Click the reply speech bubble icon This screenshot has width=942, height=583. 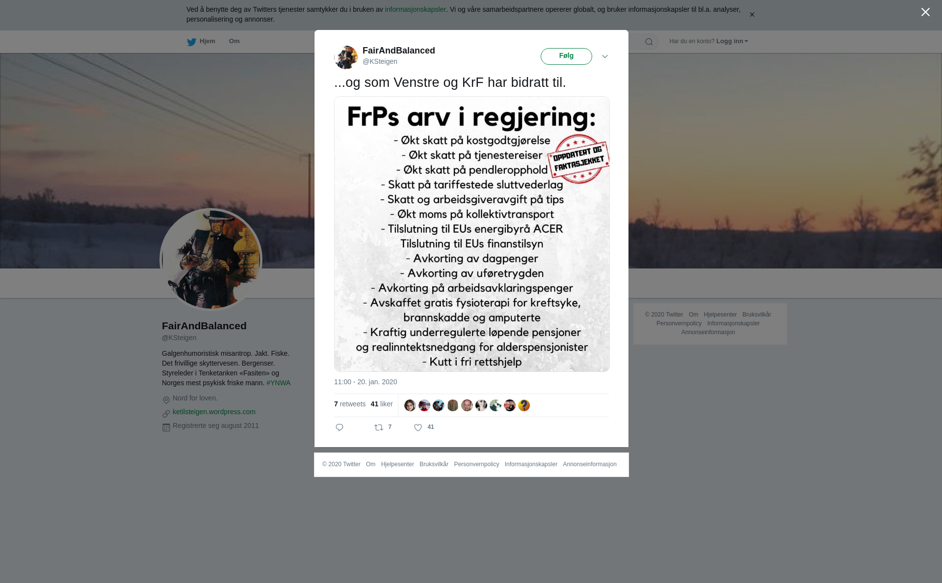pyautogui.click(x=340, y=427)
